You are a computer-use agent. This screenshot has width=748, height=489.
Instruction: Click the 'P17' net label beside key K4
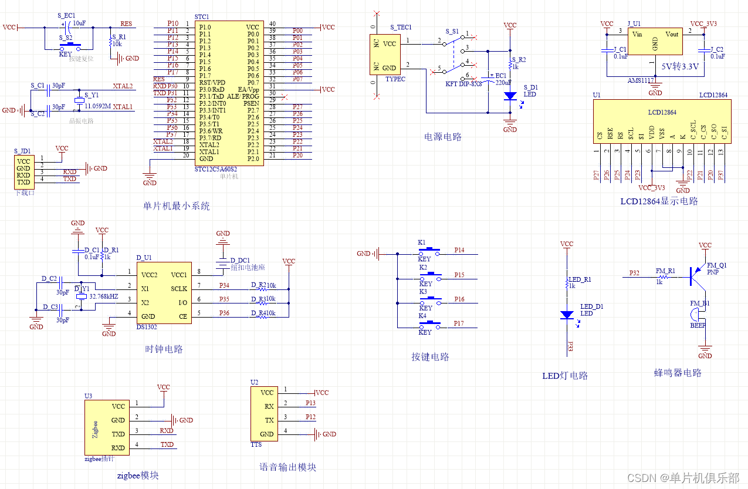[459, 323]
